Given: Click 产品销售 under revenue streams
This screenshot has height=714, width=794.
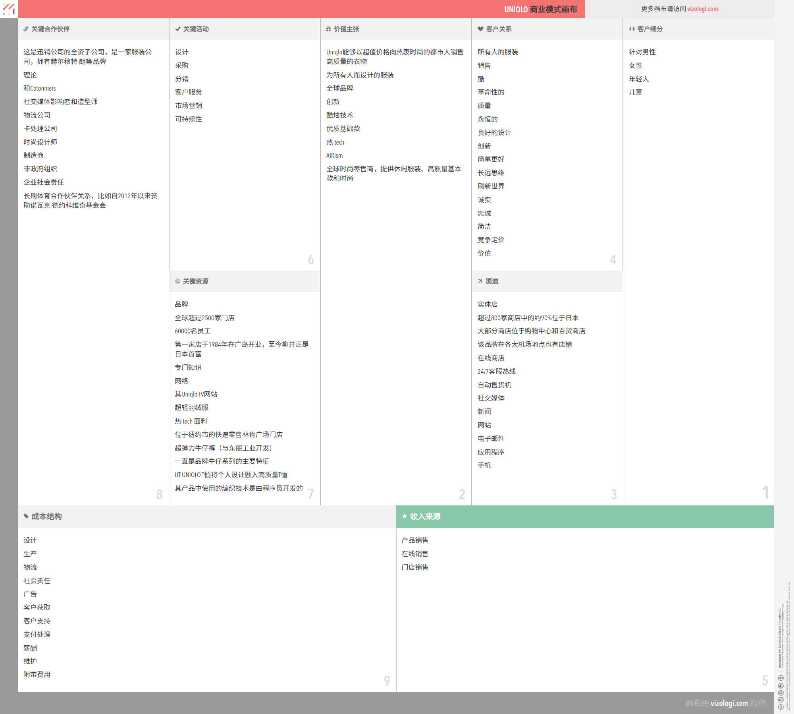Looking at the screenshot, I should pos(414,540).
